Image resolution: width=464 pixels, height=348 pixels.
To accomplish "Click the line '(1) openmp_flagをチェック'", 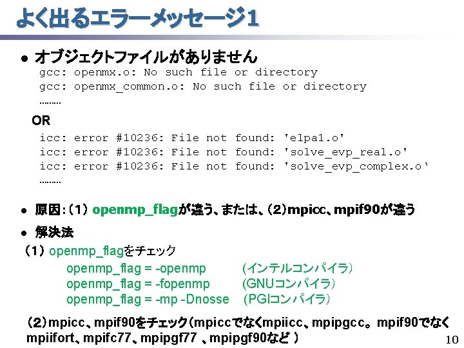I will coord(100,251).
